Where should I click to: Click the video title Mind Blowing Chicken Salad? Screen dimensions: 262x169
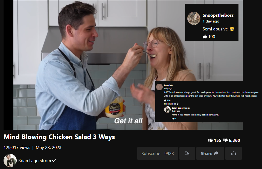[x=59, y=137]
